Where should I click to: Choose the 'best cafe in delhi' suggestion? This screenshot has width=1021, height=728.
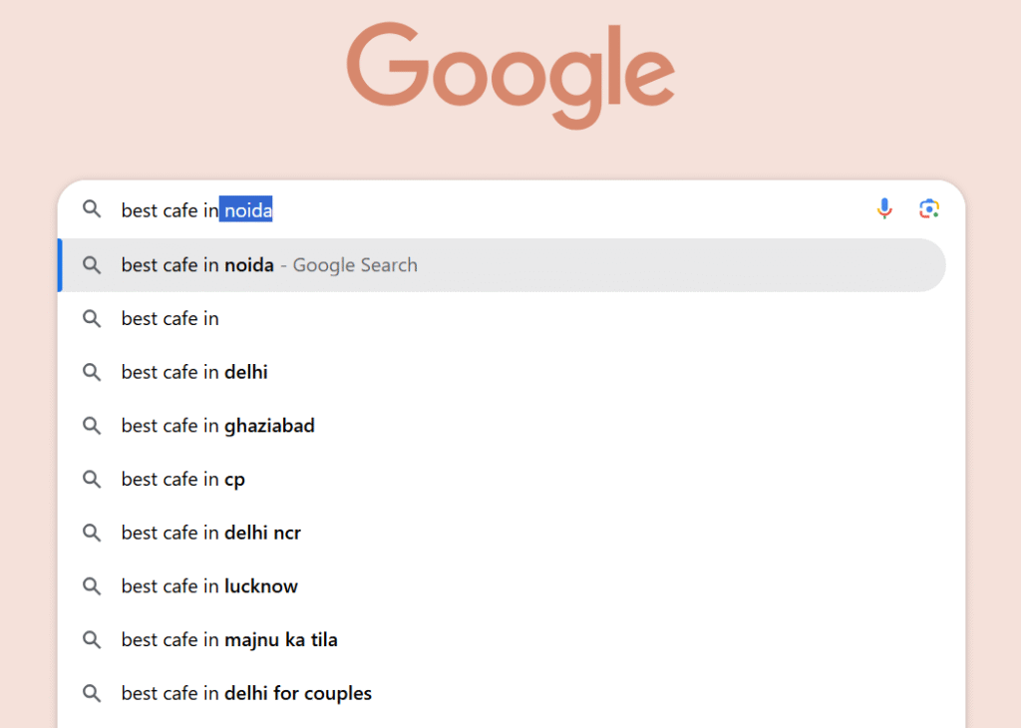193,372
